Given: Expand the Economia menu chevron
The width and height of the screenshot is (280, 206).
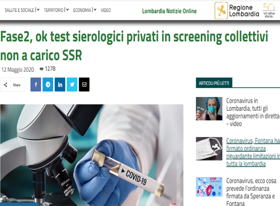Looking at the screenshot, I should tap(95, 10).
